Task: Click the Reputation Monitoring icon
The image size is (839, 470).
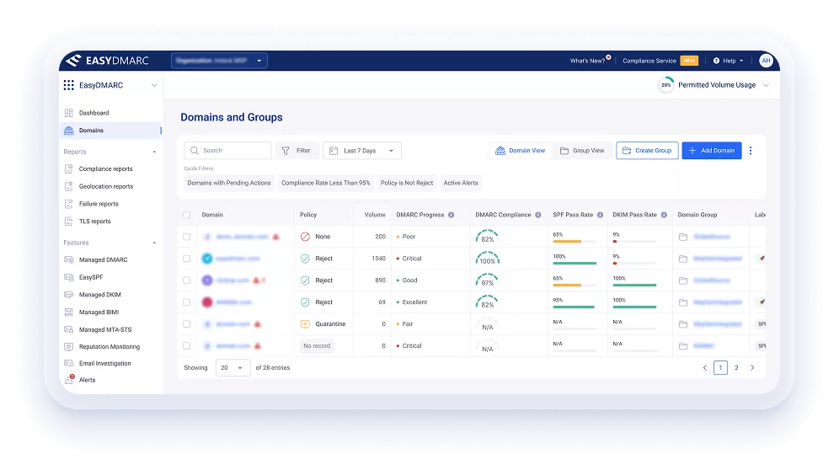Action: click(68, 347)
